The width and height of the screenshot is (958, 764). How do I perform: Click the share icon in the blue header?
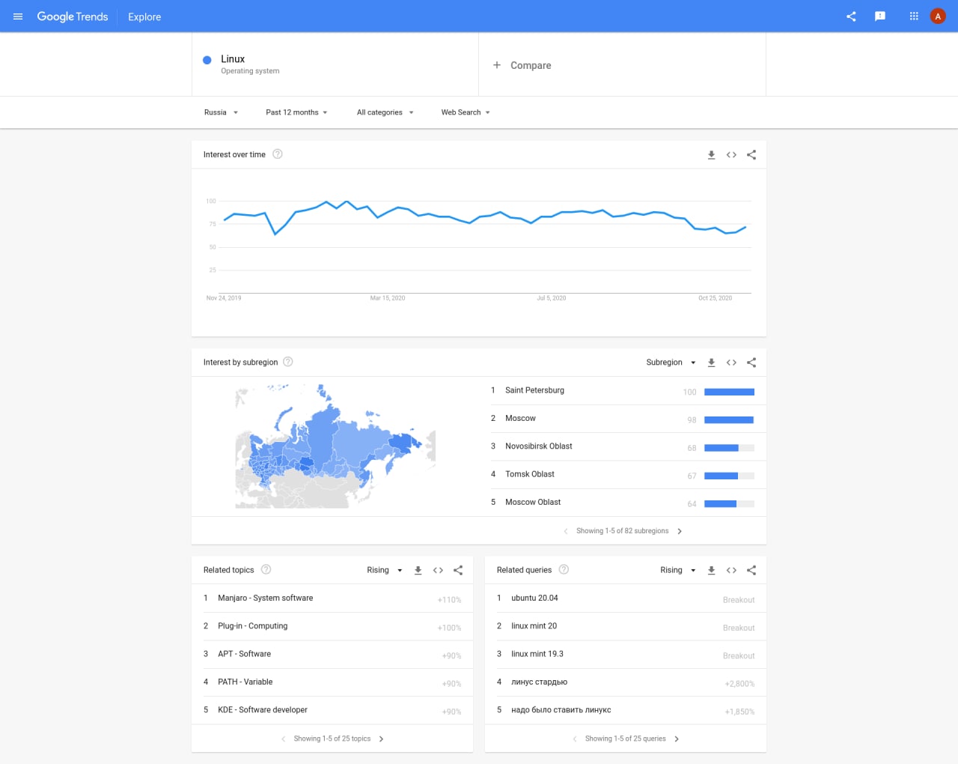click(x=851, y=16)
